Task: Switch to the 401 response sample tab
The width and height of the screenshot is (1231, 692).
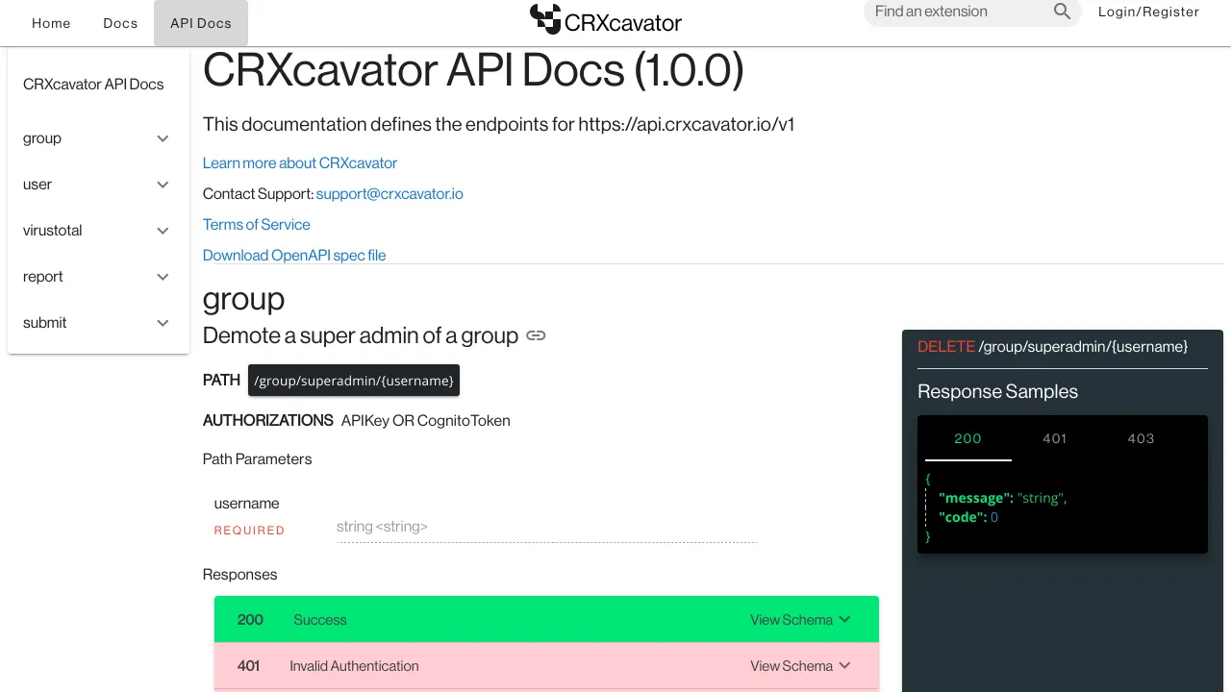Action: tap(1055, 438)
